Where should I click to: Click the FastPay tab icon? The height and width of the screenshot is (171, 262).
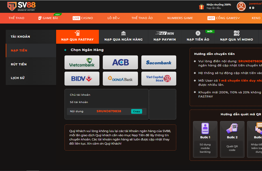tap(77, 33)
